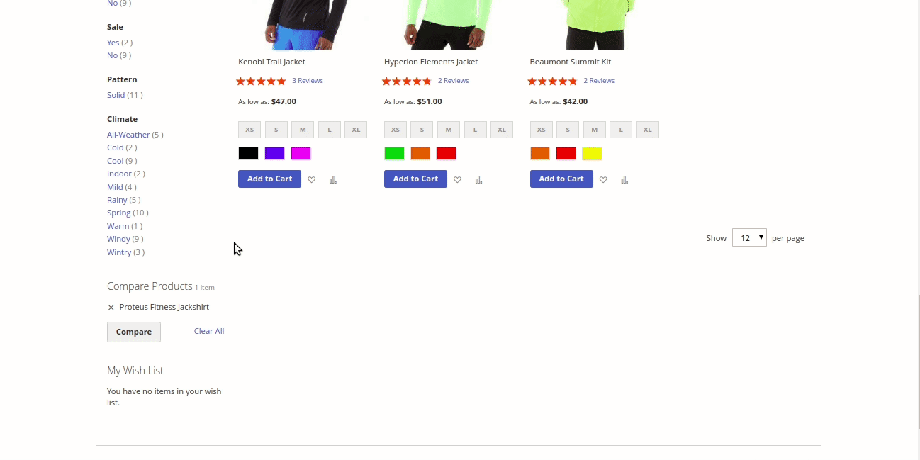Click the Compare button
Screen dimensions: 920x460
pyautogui.click(x=134, y=332)
